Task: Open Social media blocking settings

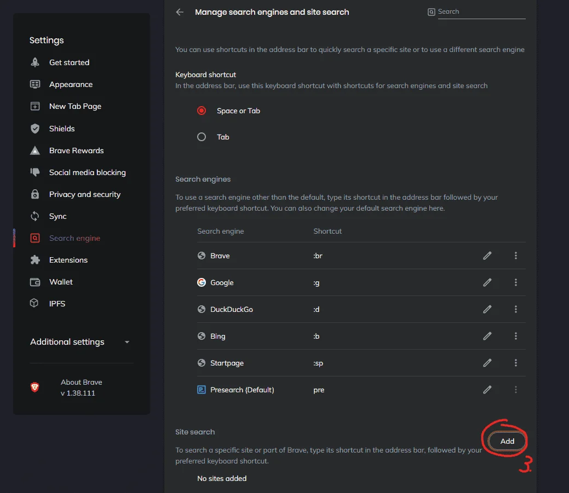Action: (88, 172)
